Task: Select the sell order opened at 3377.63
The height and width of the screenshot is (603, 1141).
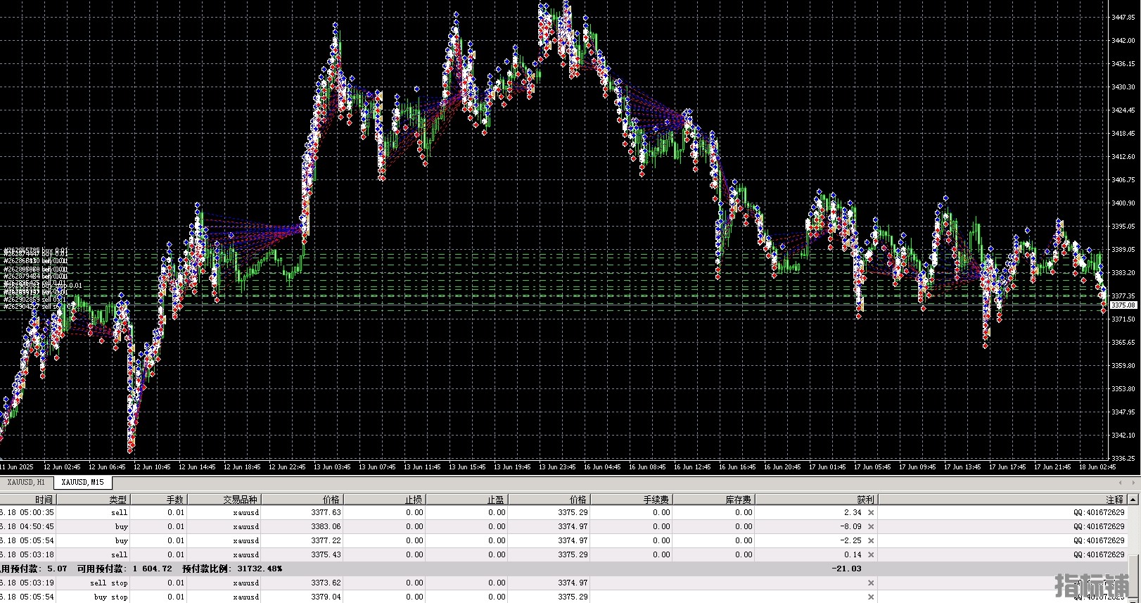Action: [x=563, y=512]
